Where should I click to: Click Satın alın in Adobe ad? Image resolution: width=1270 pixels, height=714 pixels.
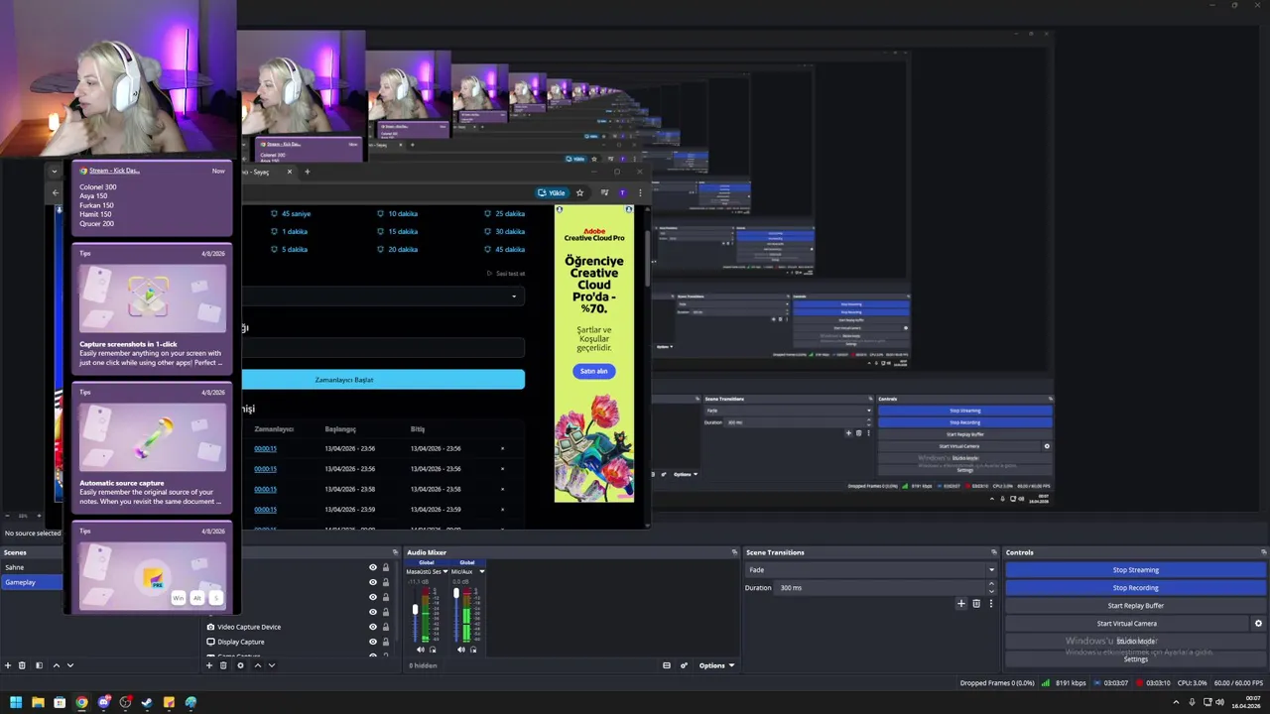[593, 371]
